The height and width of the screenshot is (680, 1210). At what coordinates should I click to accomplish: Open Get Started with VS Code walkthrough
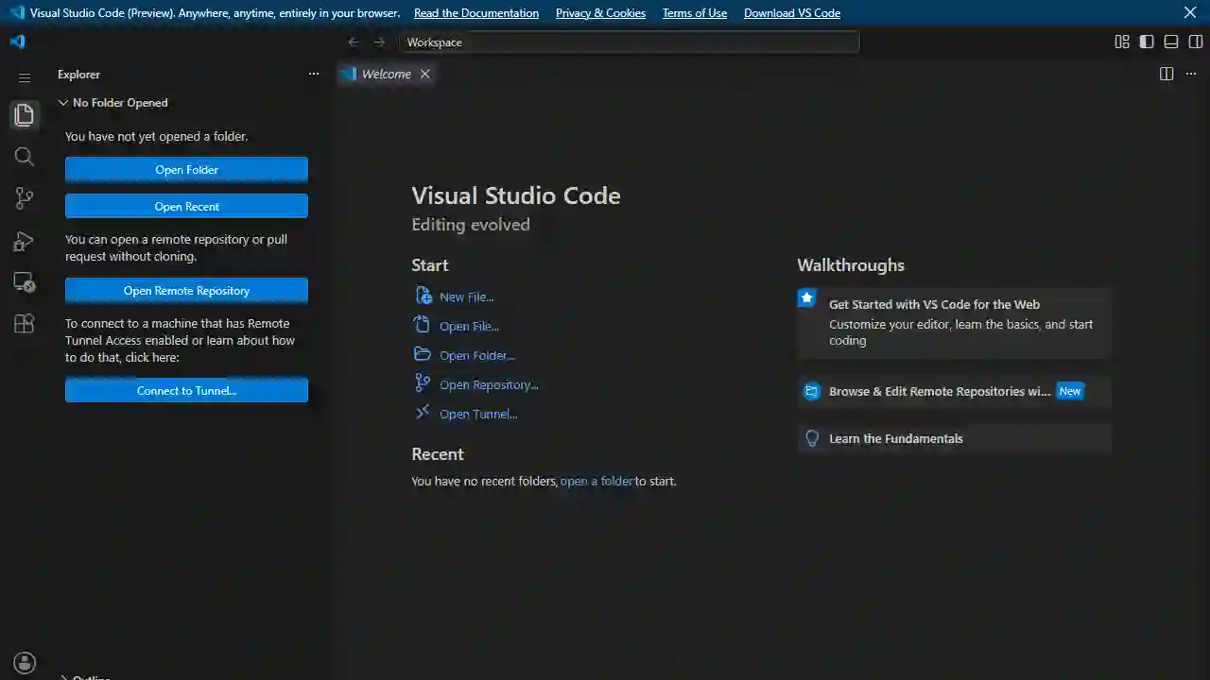click(955, 323)
